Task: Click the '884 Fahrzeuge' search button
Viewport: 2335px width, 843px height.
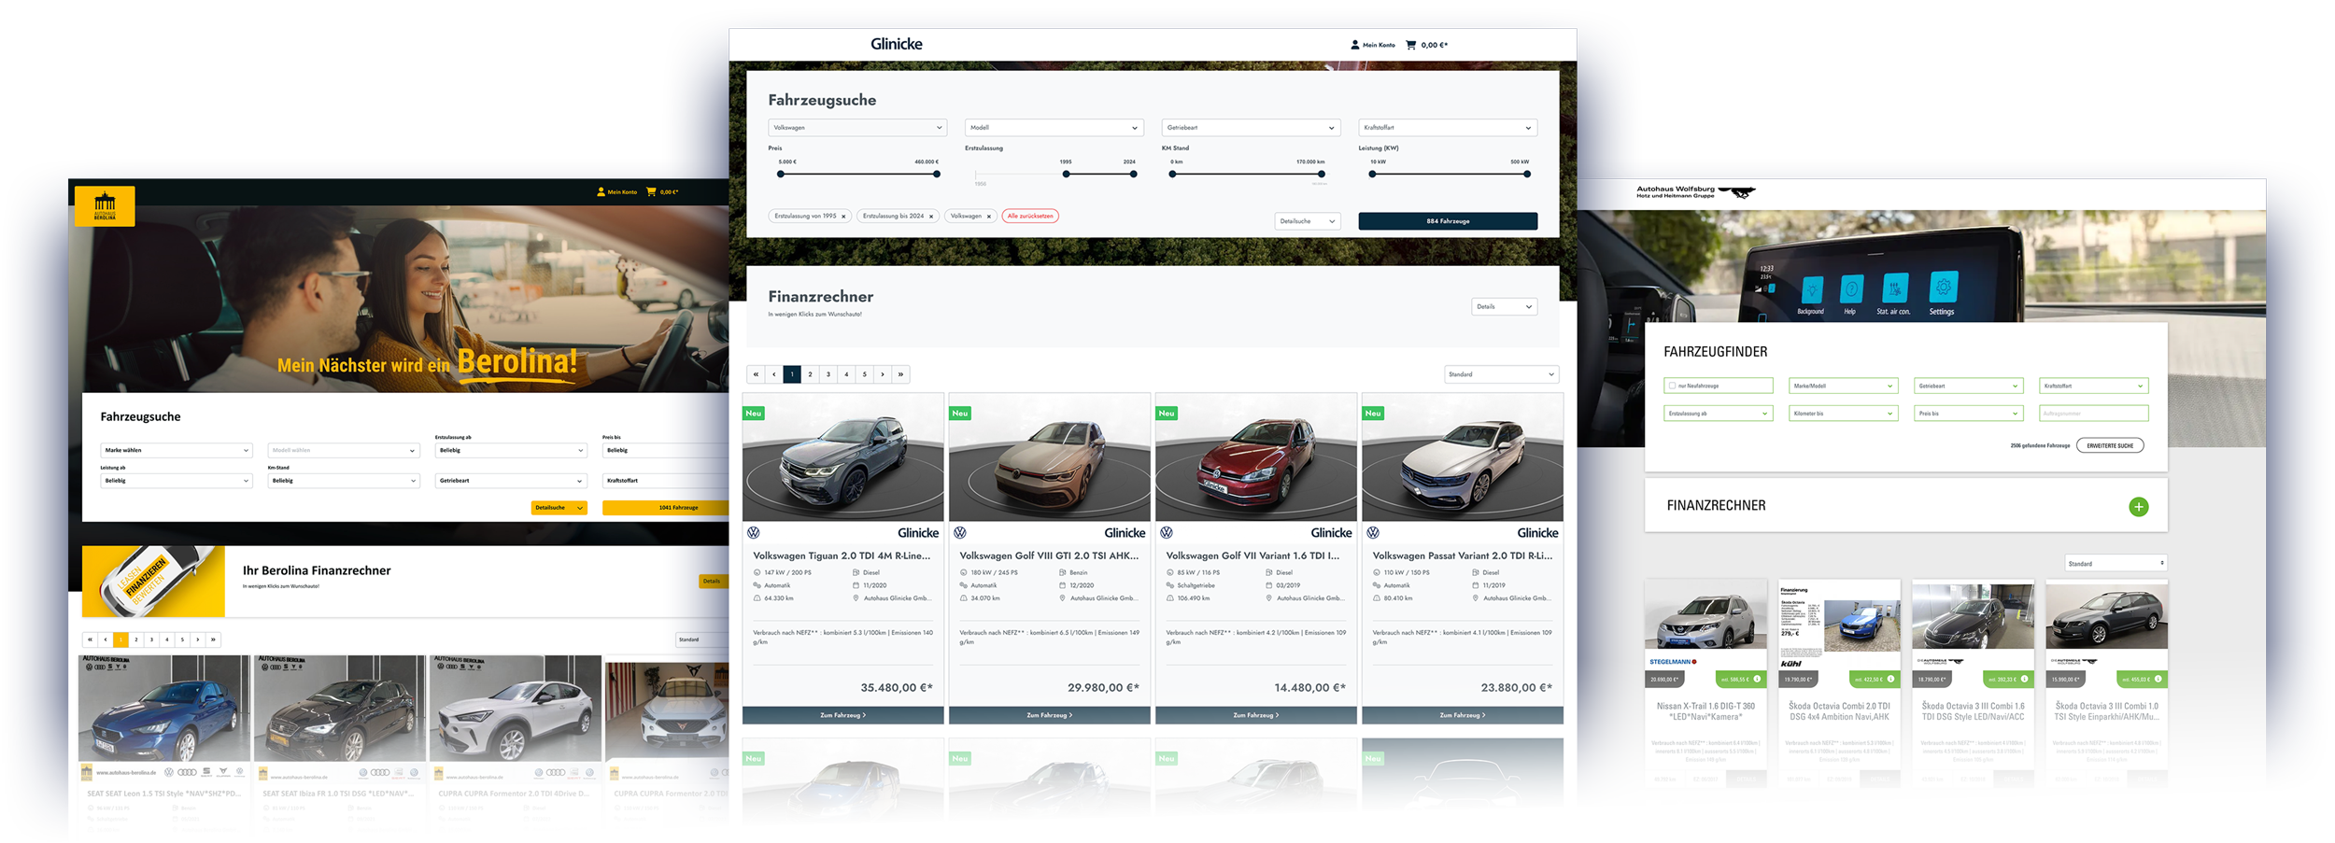Action: pos(1448,221)
